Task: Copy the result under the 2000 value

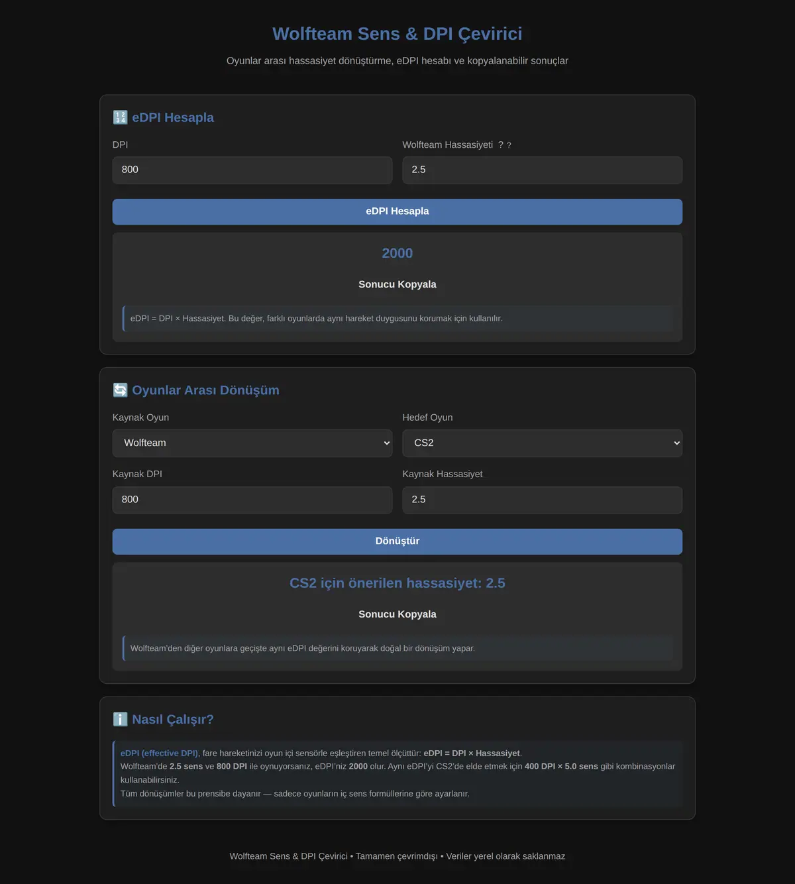Action: tap(397, 284)
